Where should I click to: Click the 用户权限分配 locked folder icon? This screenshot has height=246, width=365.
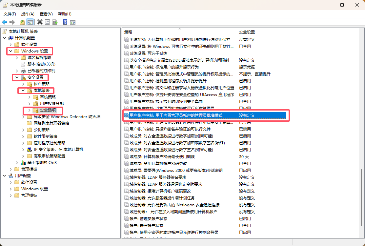click(x=36, y=104)
